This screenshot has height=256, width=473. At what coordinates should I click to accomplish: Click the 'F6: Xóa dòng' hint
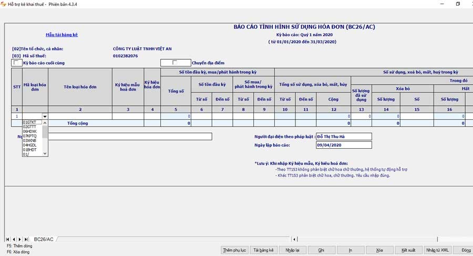18,252
